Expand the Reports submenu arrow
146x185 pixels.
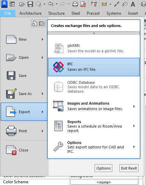coord(134,126)
